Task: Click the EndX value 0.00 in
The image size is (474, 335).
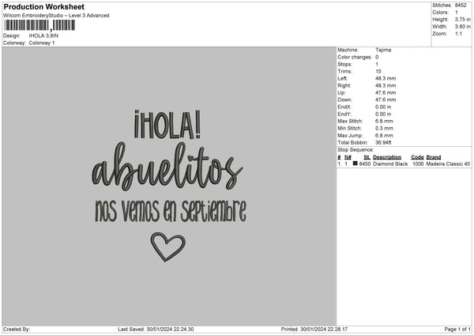Action: coord(383,107)
